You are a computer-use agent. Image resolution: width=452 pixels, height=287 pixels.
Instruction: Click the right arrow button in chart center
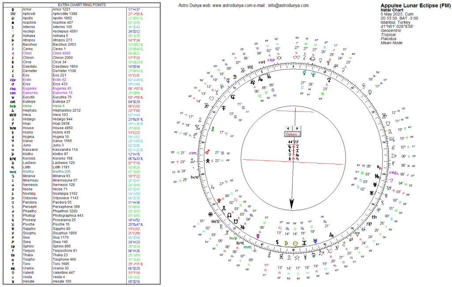[297, 129]
